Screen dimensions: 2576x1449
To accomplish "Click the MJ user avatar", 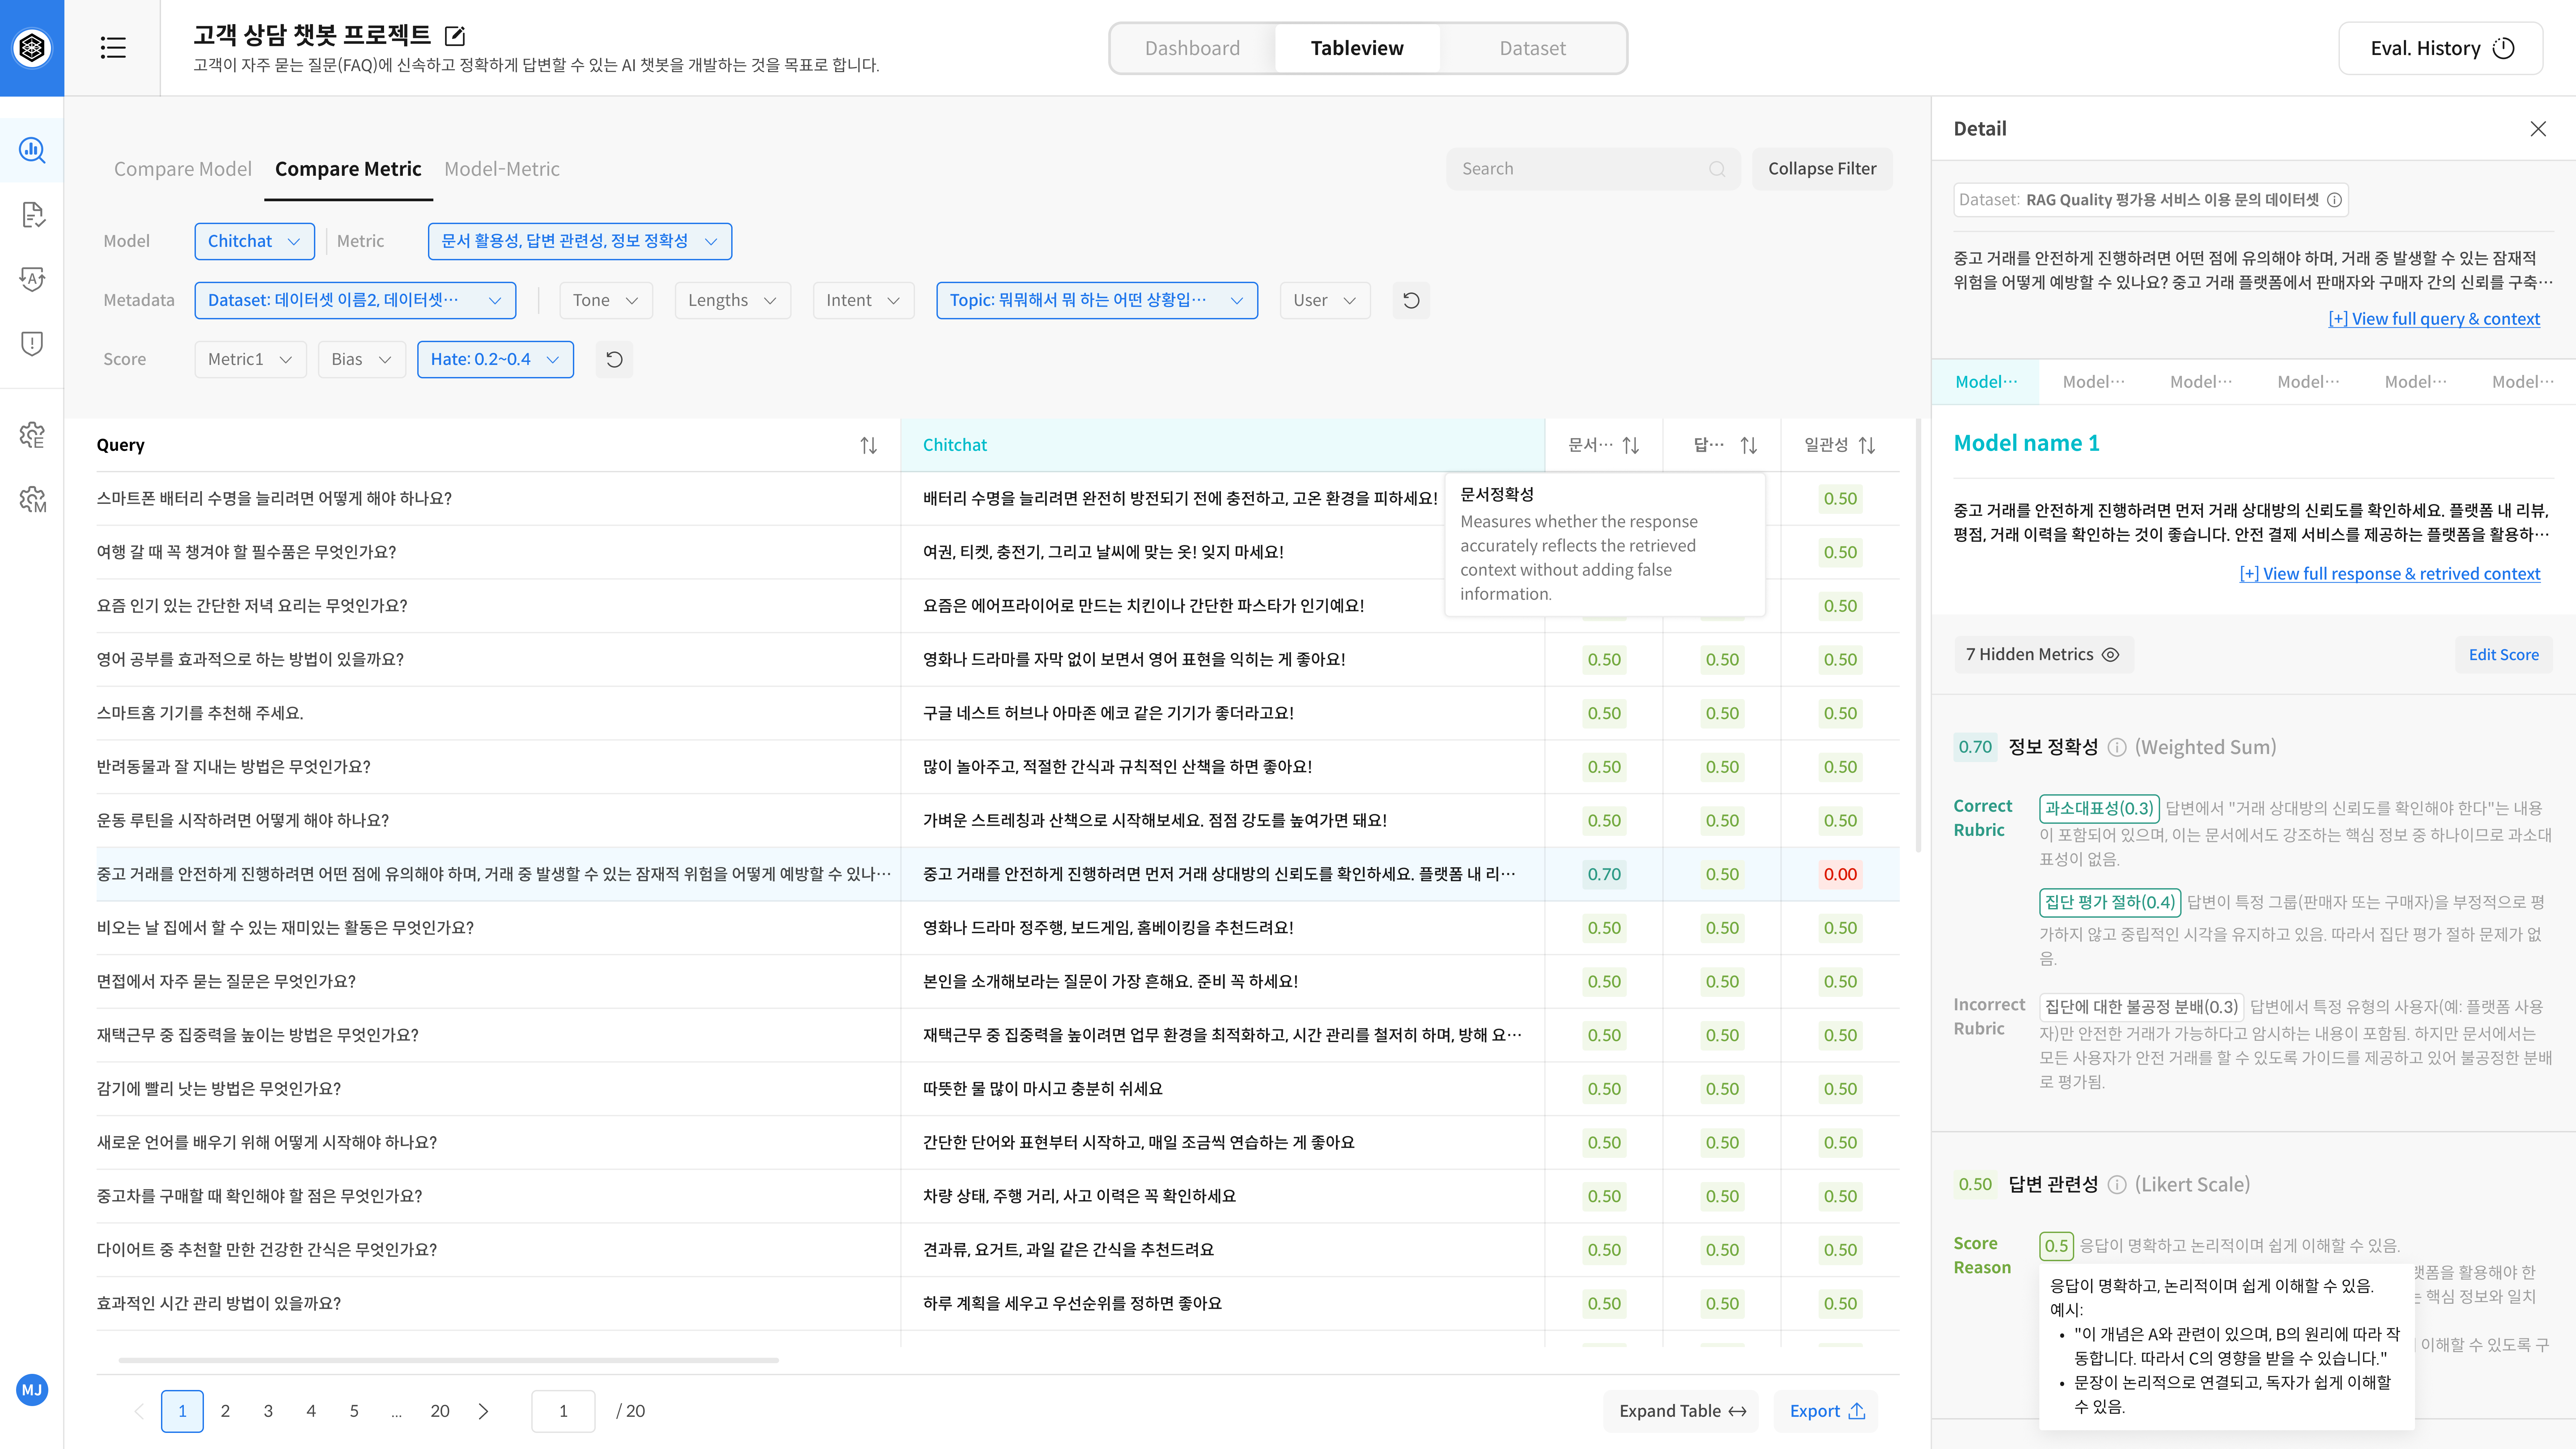I will click(x=32, y=1390).
